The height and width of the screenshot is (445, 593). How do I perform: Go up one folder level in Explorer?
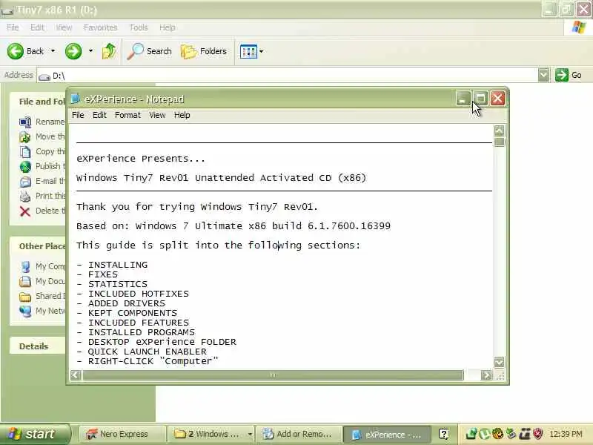coord(109,51)
